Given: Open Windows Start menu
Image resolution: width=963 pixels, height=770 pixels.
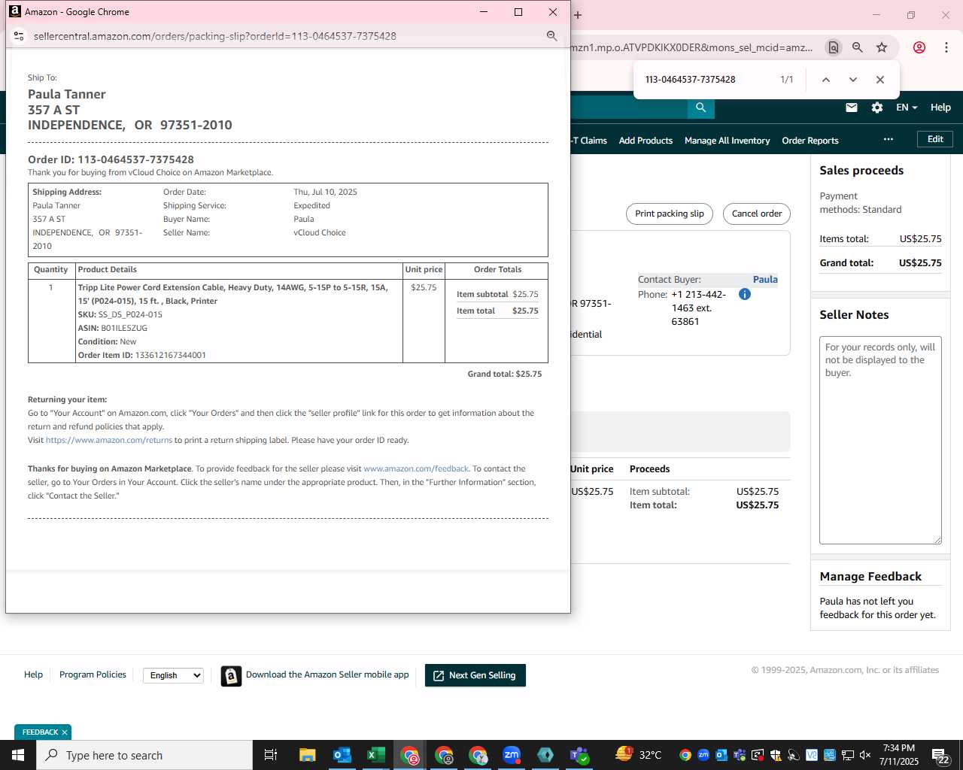Looking at the screenshot, I should click(18, 755).
